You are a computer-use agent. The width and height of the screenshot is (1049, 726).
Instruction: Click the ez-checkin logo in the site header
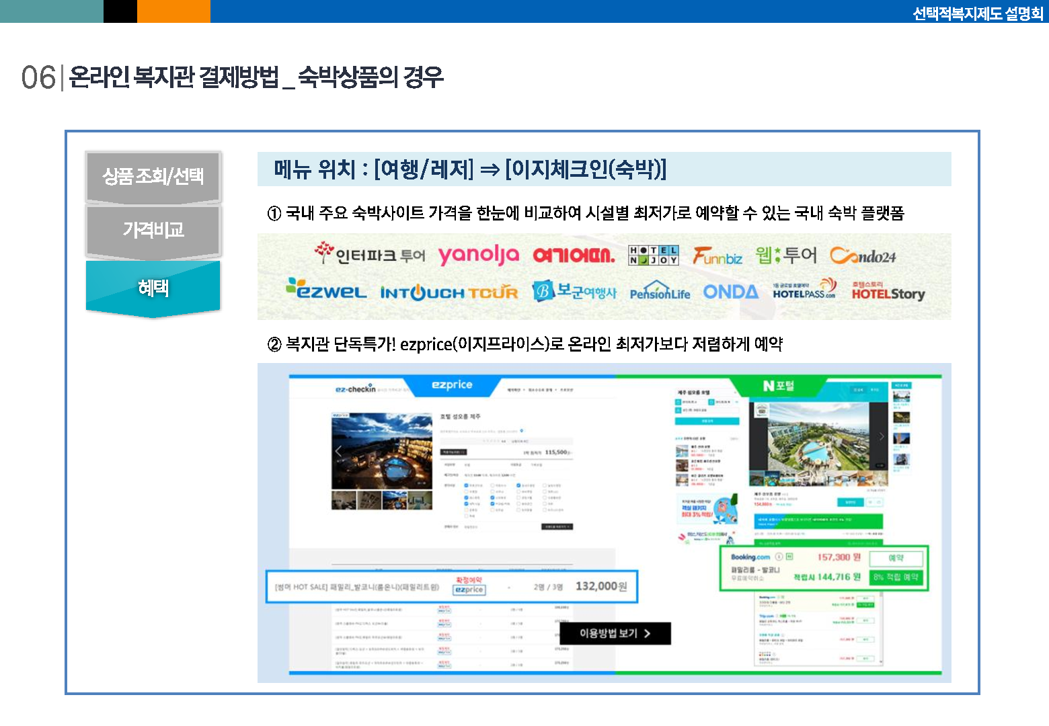point(356,389)
